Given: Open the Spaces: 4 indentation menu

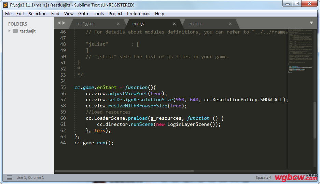Looking at the screenshot, I should pyautogui.click(x=263, y=178).
